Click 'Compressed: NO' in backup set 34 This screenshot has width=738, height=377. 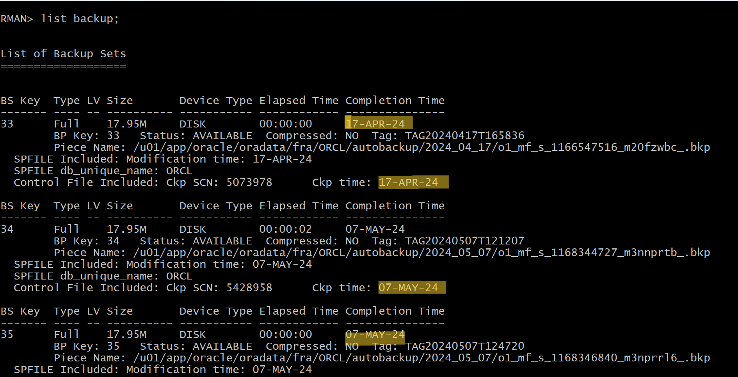pyautogui.click(x=312, y=241)
